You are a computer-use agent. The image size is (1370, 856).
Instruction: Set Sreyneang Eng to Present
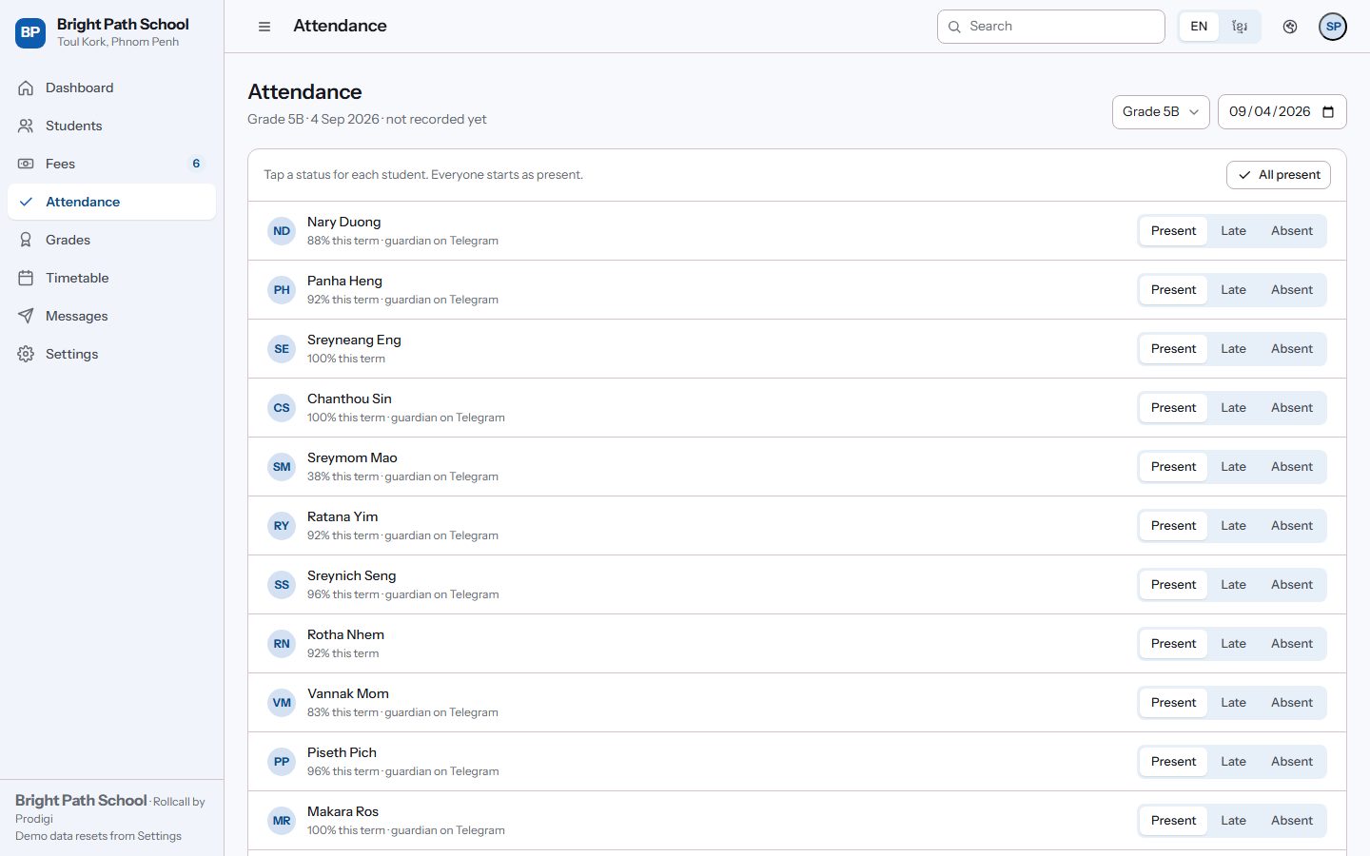tap(1173, 349)
